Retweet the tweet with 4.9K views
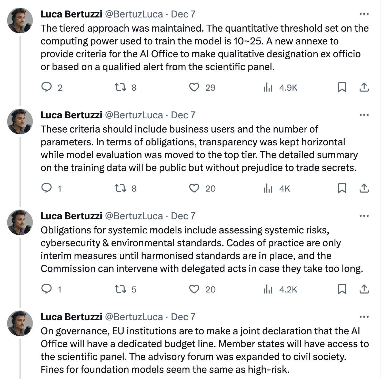382x379 pixels. [x=120, y=87]
